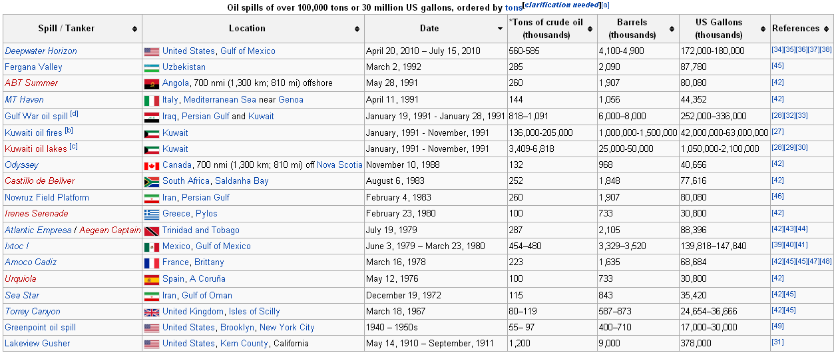Click Iran flag in Nowruz Field Platform row

pos(152,198)
